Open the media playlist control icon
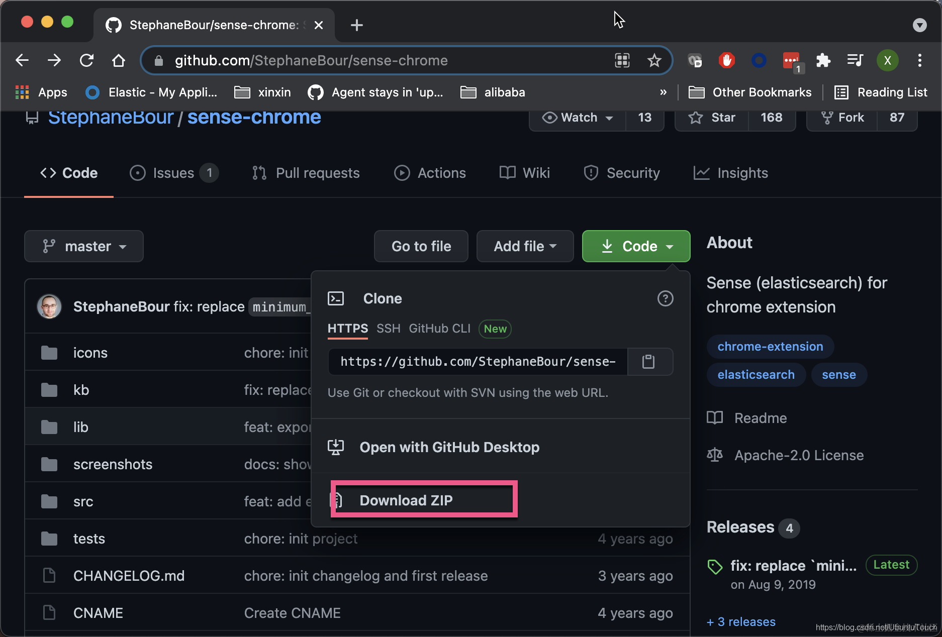Viewport: 942px width, 637px height. (855, 60)
